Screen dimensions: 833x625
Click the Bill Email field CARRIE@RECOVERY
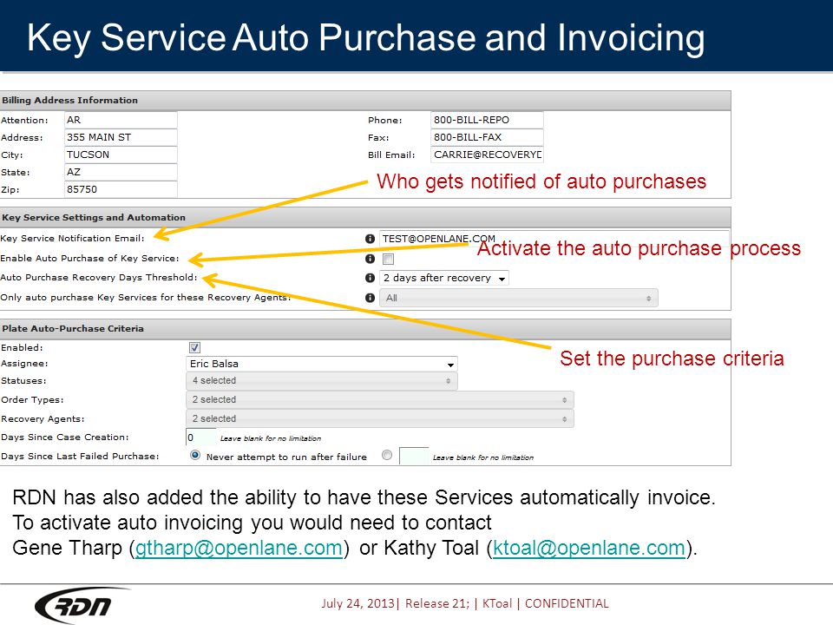tap(487, 155)
